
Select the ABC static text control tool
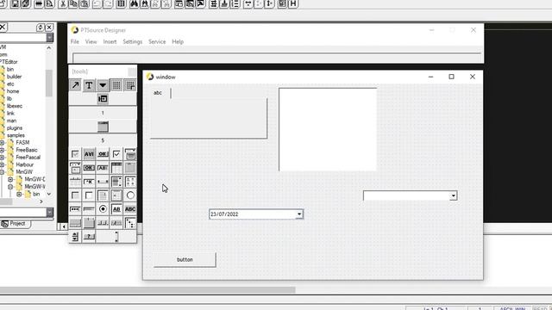(x=130, y=209)
